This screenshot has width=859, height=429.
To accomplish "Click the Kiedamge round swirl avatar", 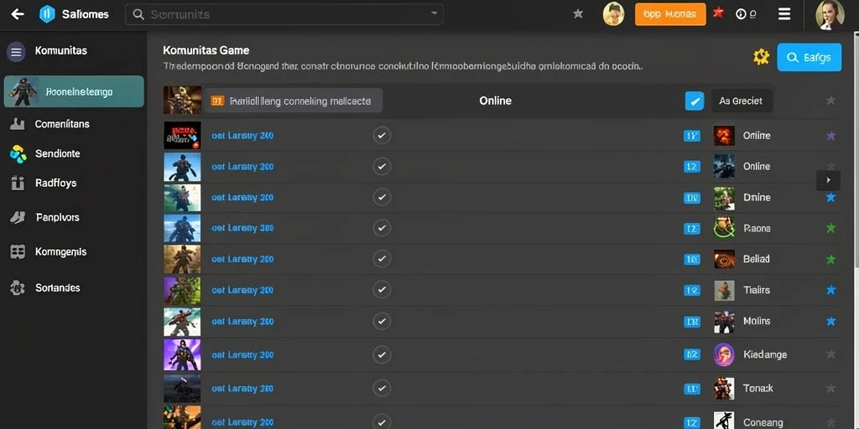I will point(724,354).
